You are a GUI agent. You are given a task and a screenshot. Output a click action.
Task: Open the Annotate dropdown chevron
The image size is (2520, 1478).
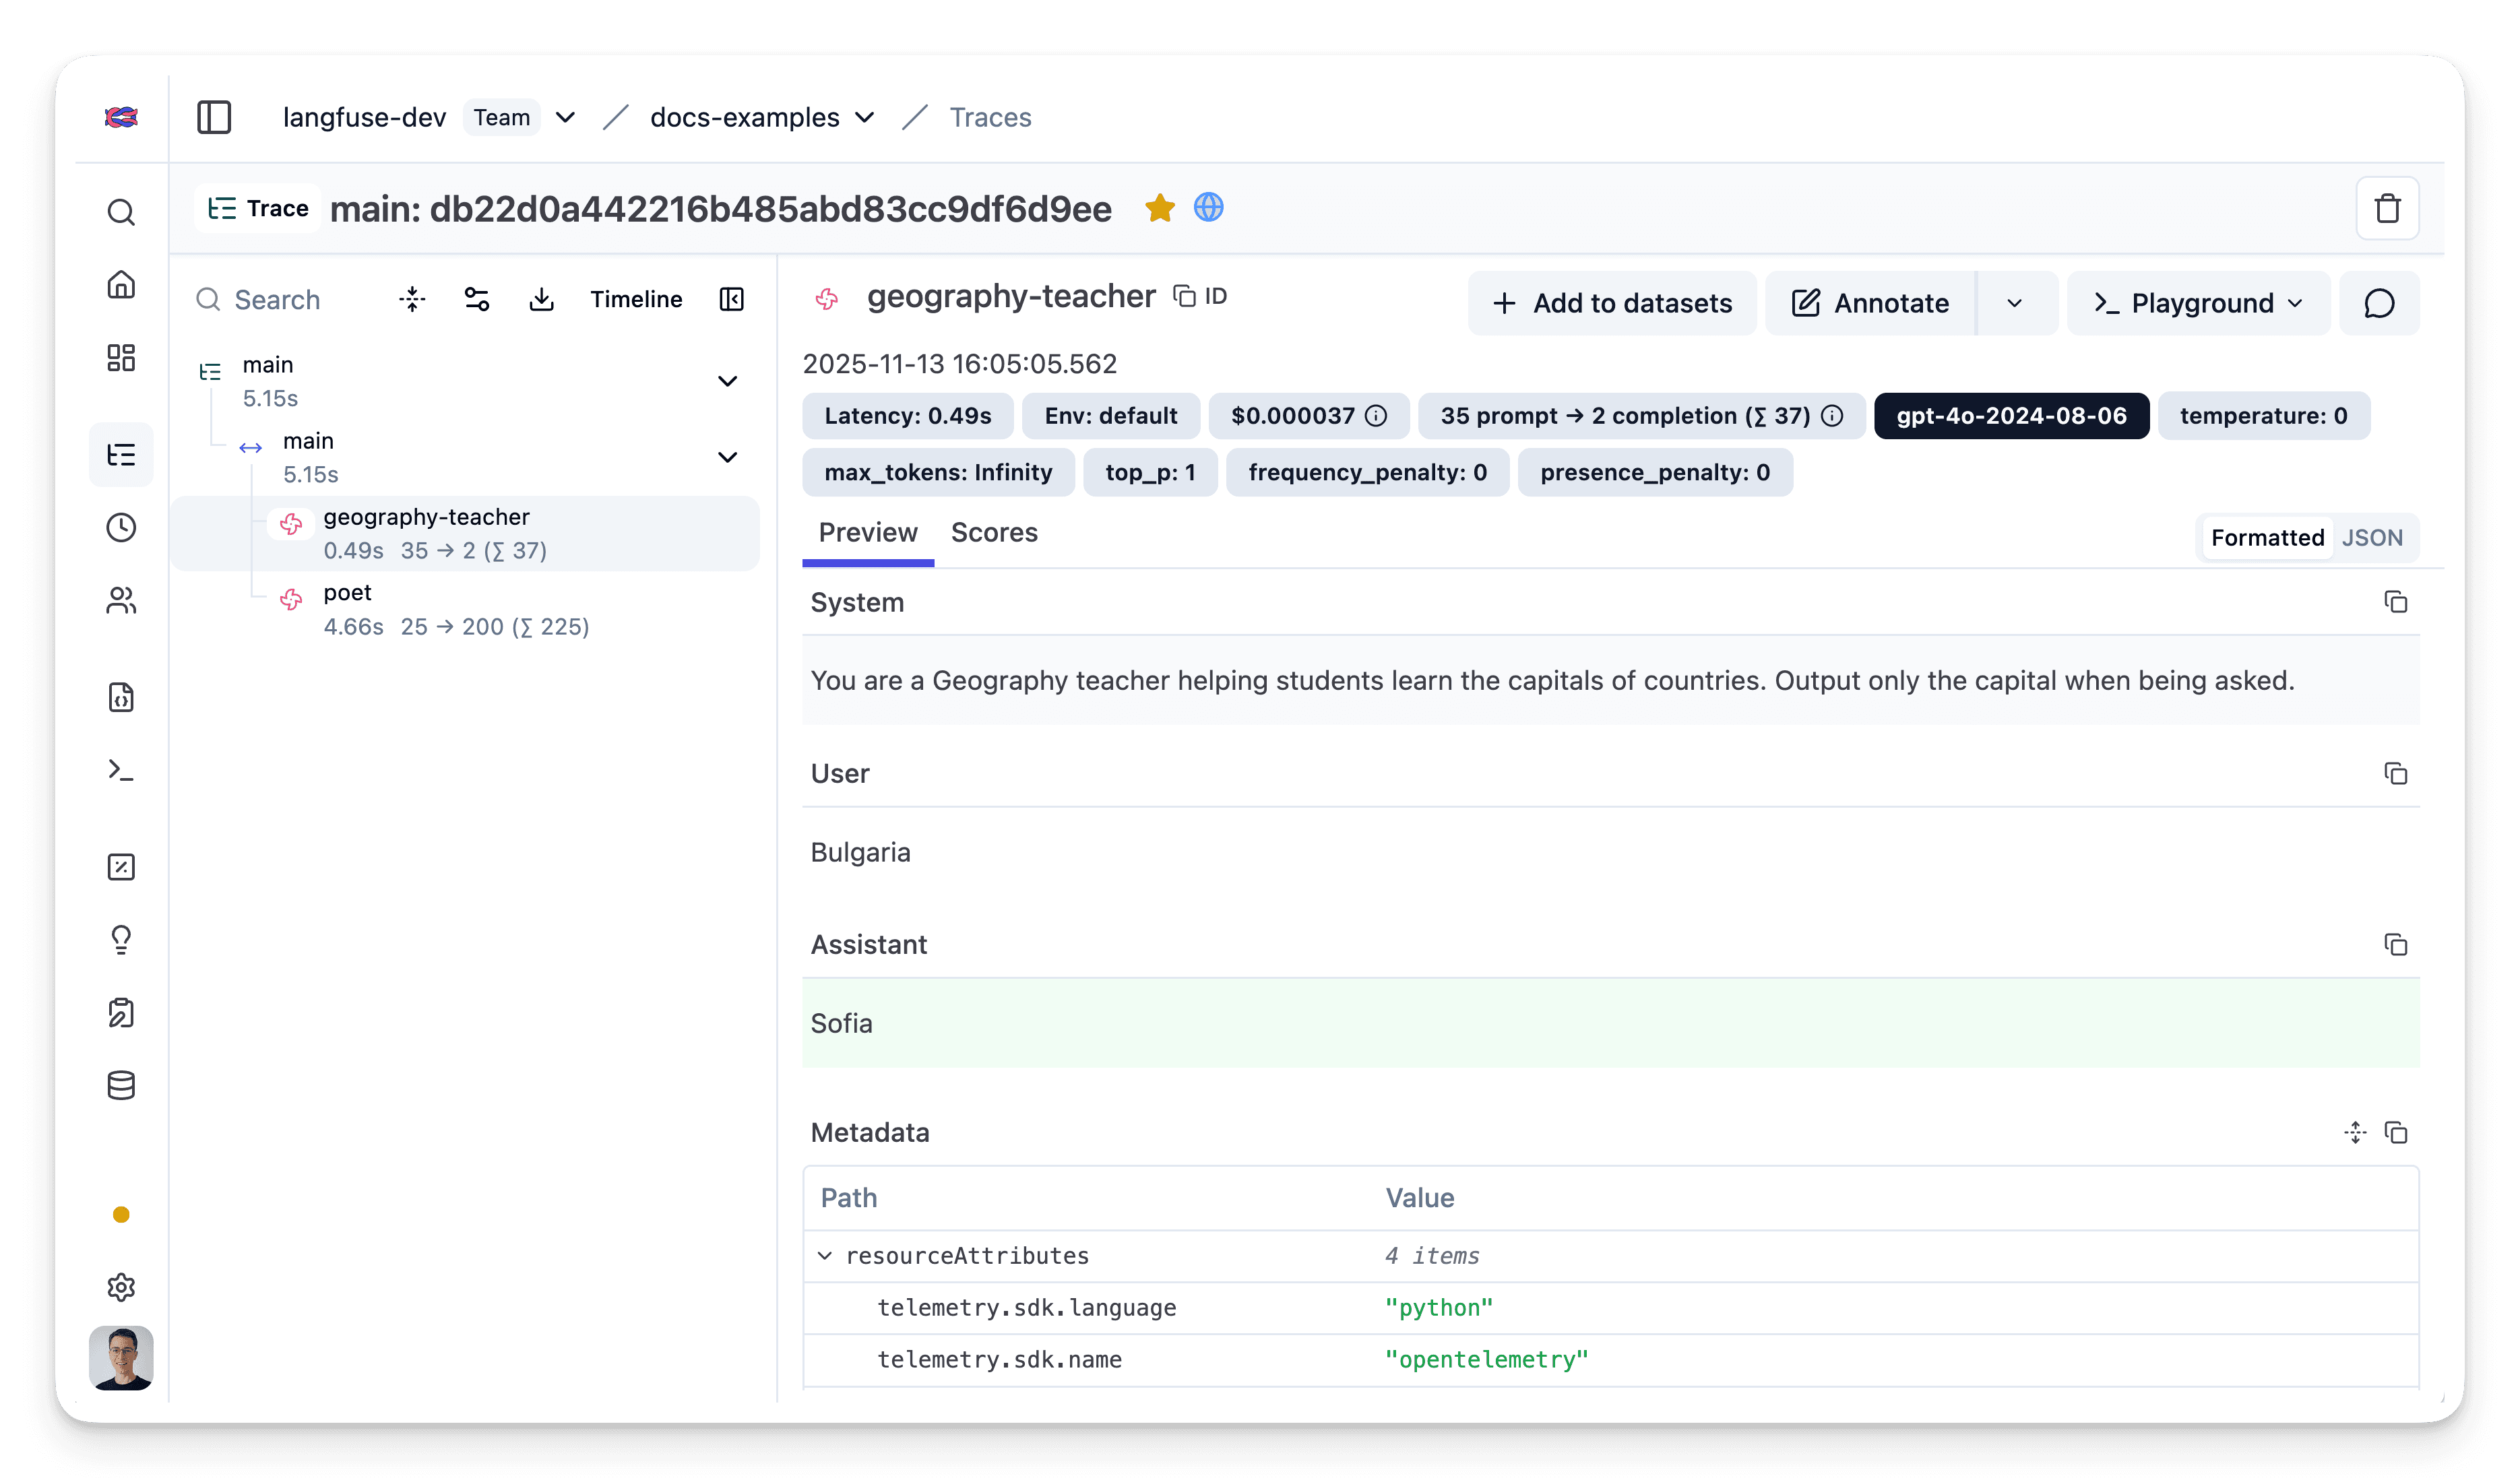point(2015,303)
